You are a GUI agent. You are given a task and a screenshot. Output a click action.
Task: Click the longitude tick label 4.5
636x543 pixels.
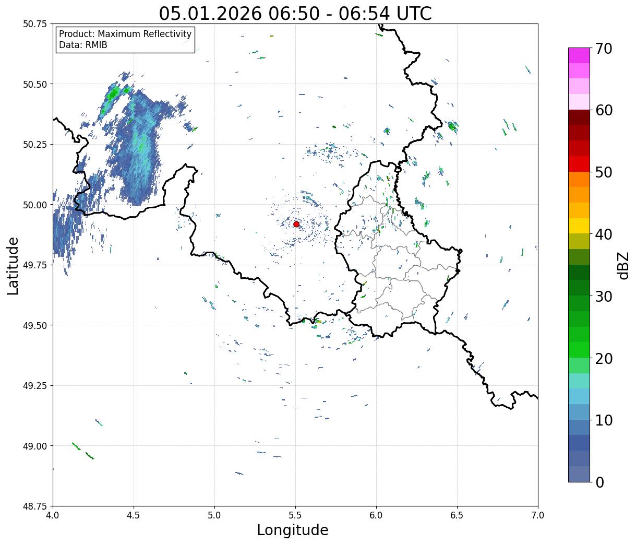[x=134, y=515]
